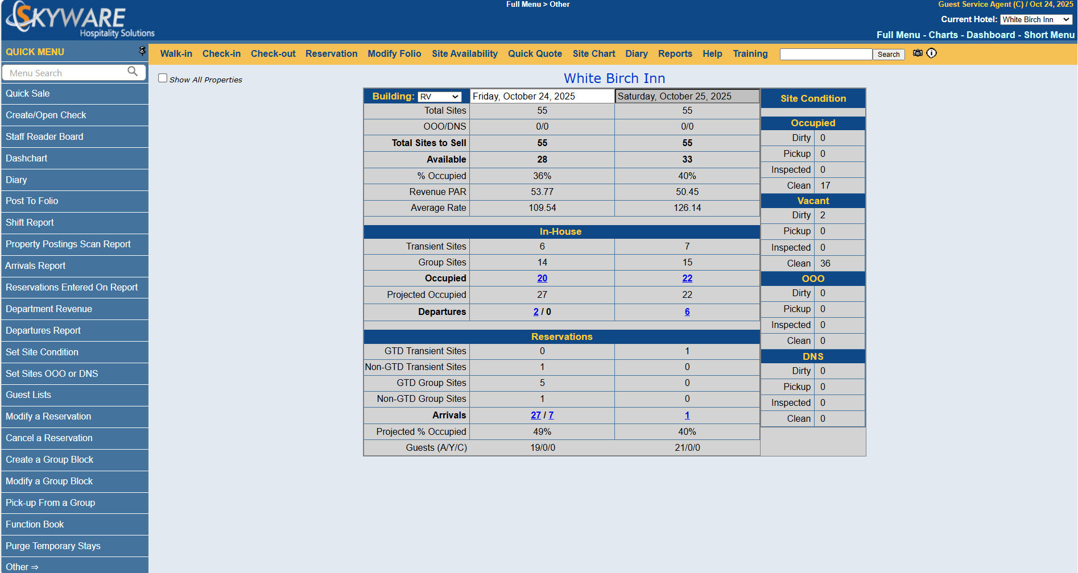
Task: Select Quick Quote from the top menu
Action: [535, 53]
